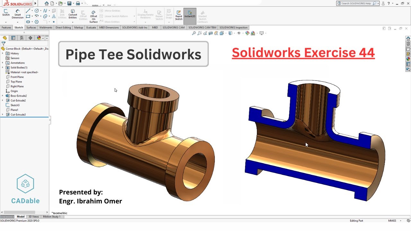Choose the Circle sketch tool
Screen dimensions: 411x231
[37, 11]
